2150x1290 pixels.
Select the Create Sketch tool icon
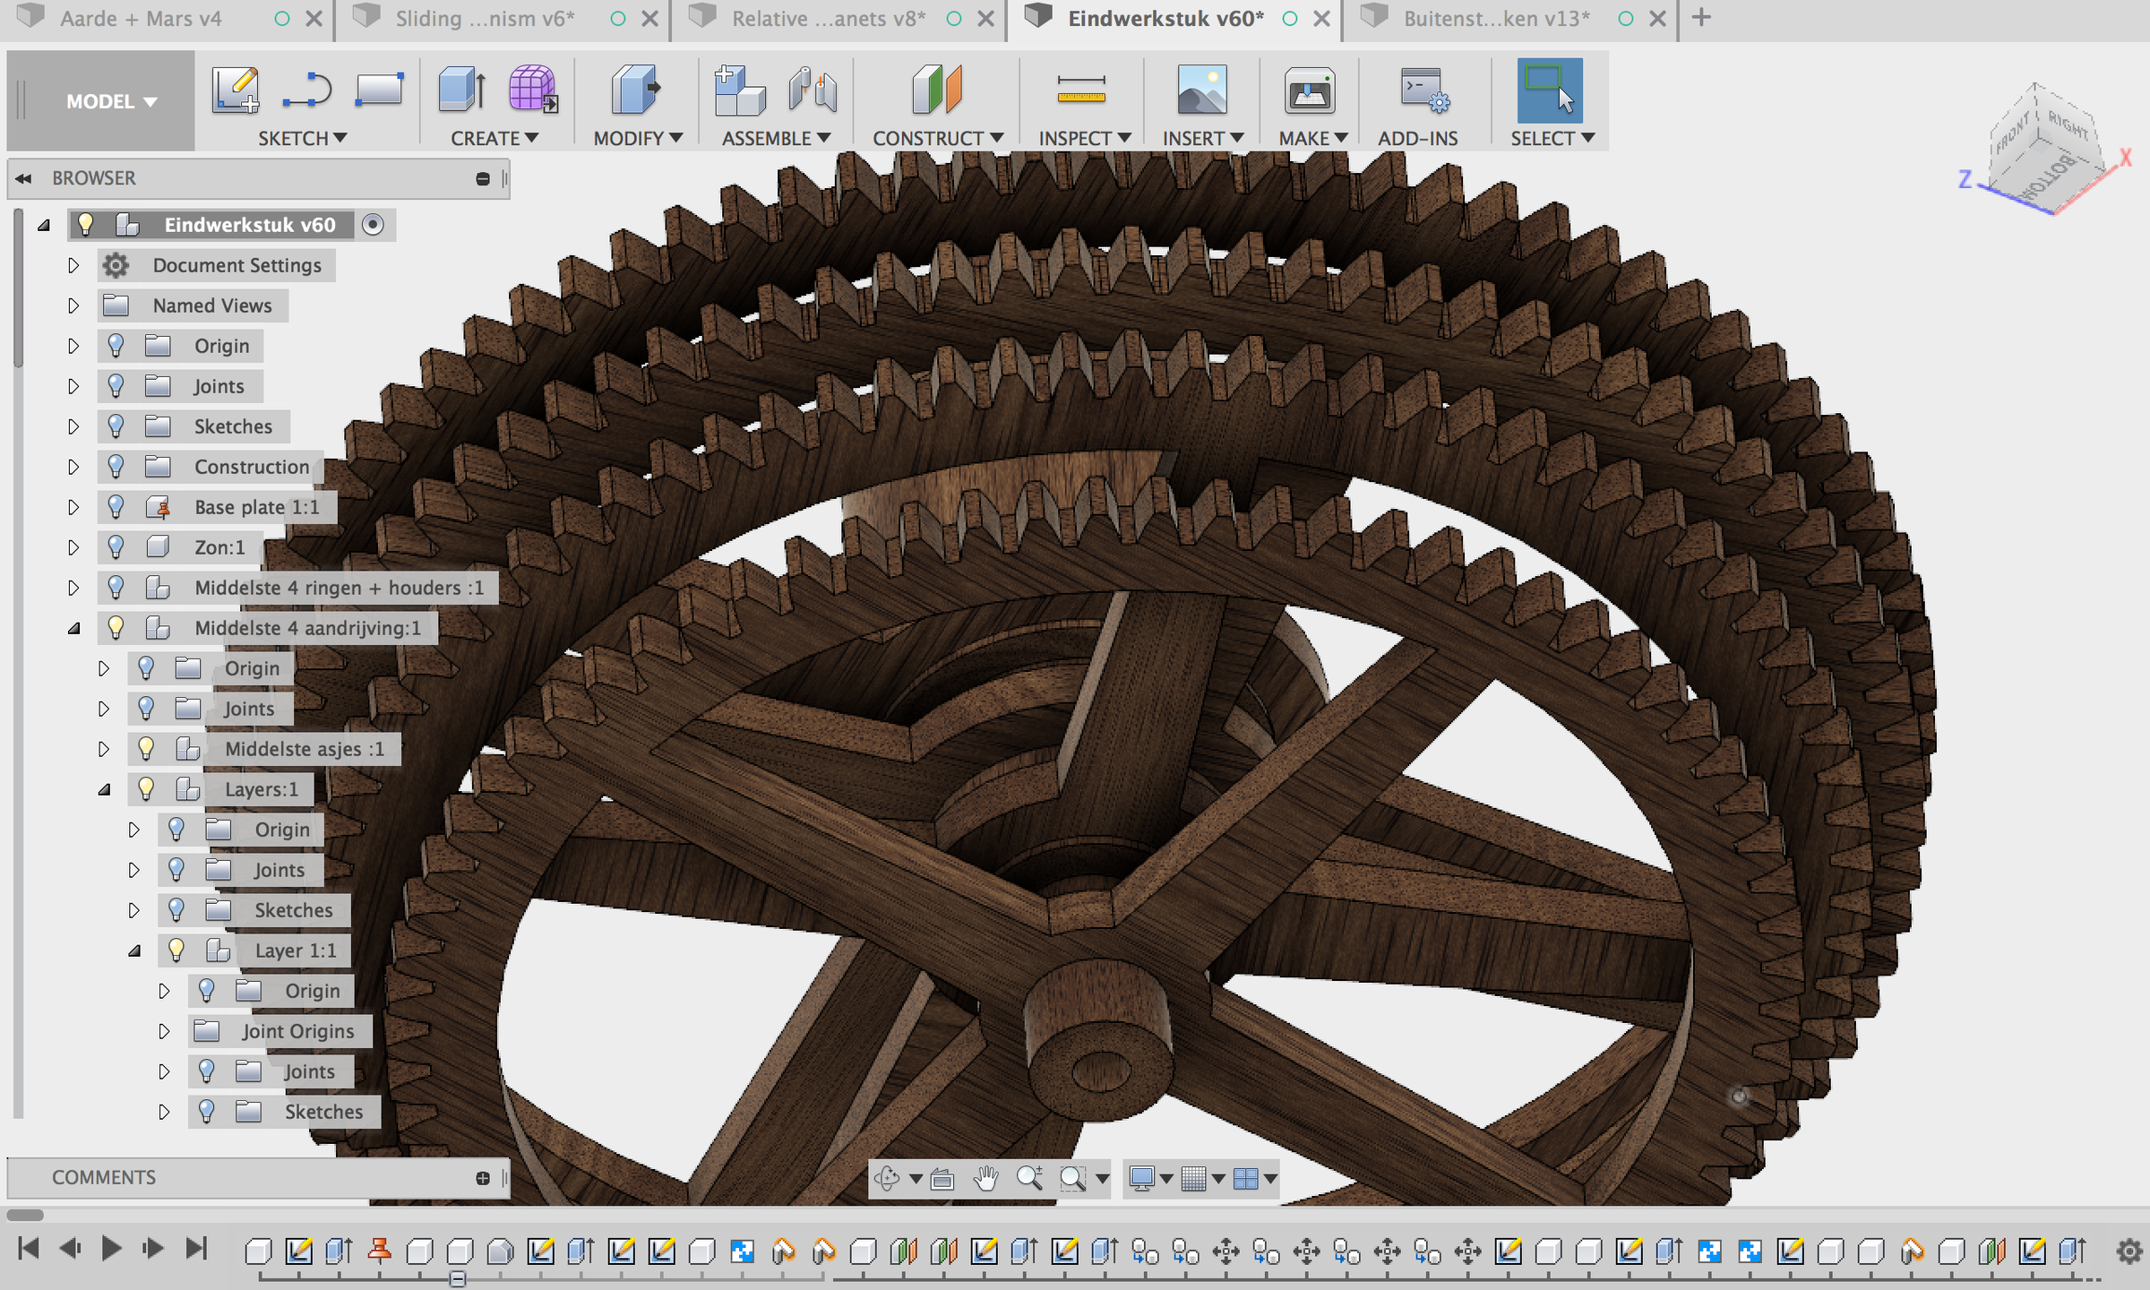pos(236,90)
